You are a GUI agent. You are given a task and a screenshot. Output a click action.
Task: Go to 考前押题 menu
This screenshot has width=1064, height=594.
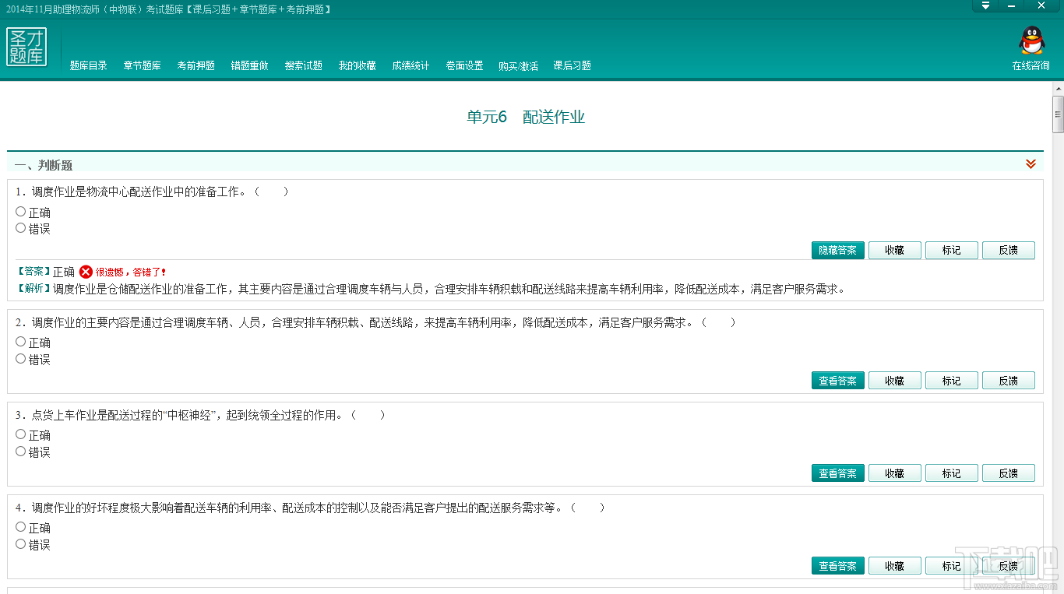click(x=196, y=65)
